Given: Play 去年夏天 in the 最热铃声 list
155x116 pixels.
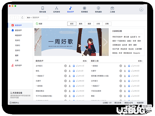Looking at the screenshot, I should click(x=65, y=66).
